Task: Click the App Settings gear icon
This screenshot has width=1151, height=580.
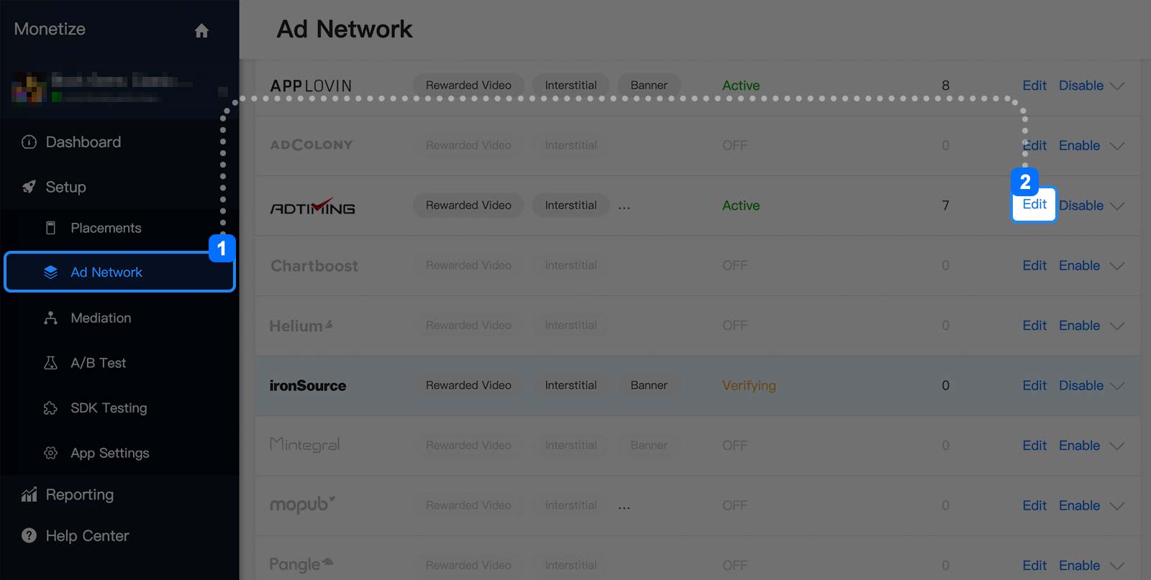Action: tap(50, 453)
